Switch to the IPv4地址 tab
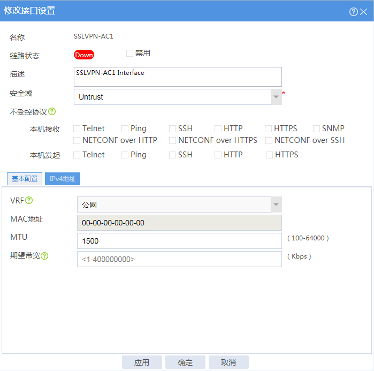 [x=63, y=179]
